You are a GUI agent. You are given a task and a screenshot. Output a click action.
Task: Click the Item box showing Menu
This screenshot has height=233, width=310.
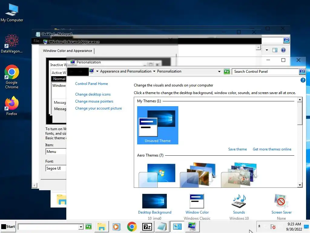tap(56, 152)
